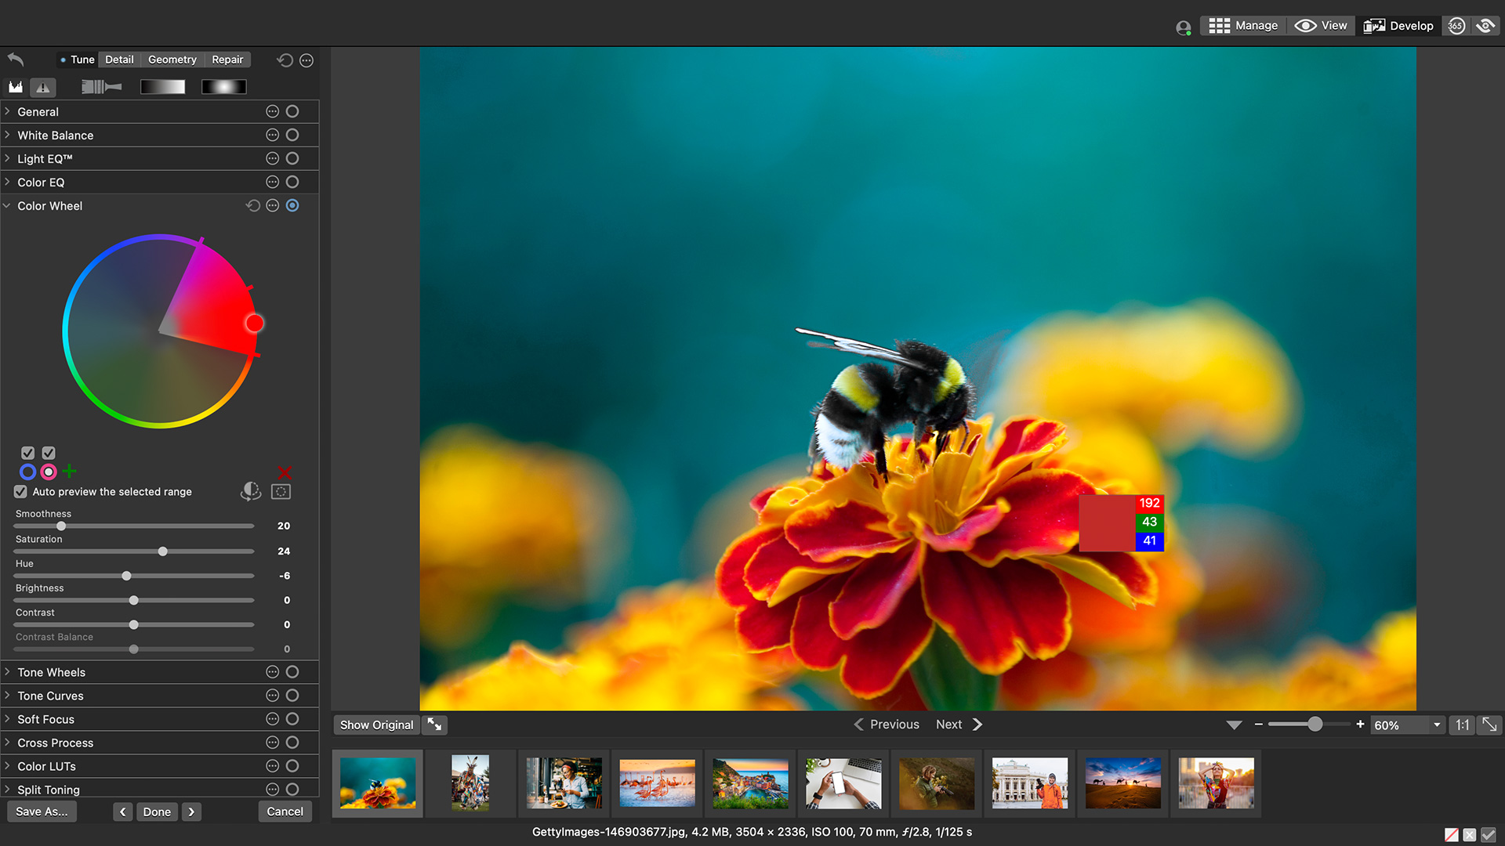
Task: Toggle the exposure warning triangle icon
Action: [x=43, y=87]
